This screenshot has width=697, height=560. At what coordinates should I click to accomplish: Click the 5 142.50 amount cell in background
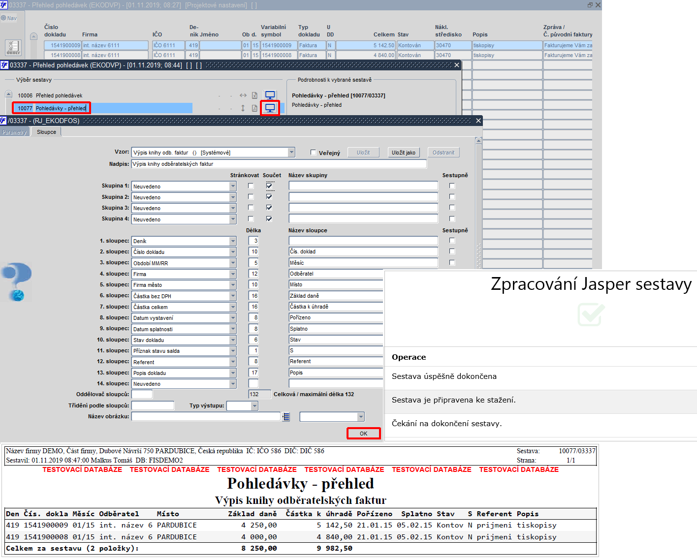(366, 45)
